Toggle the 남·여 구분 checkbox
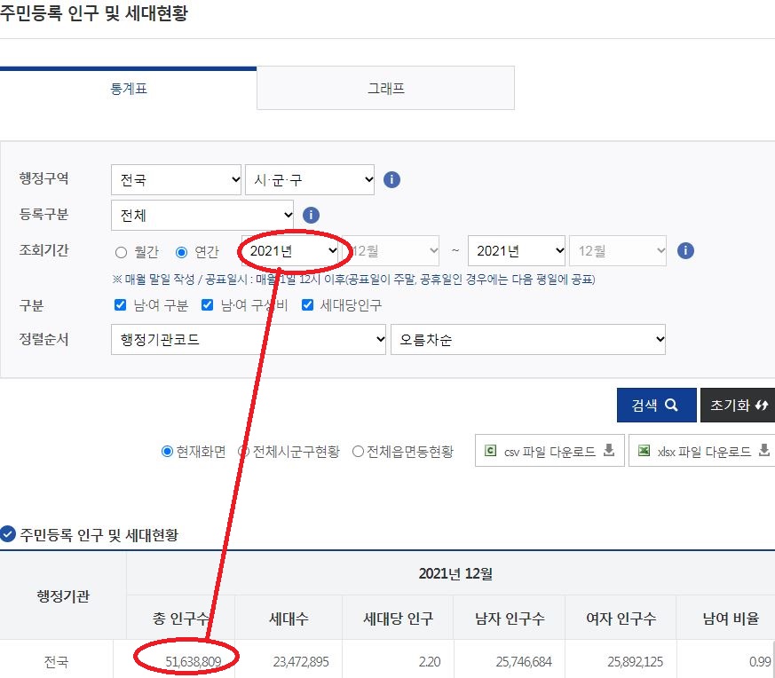 click(120, 305)
